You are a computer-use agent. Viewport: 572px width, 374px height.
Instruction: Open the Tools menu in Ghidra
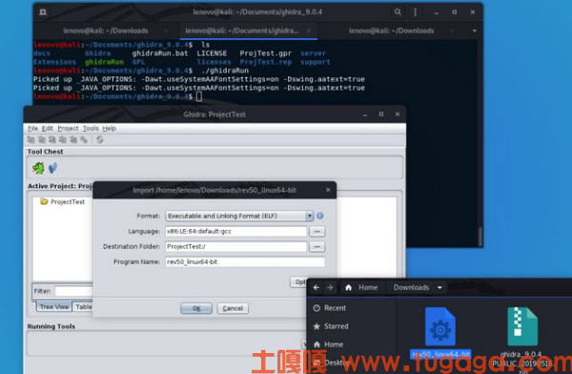[91, 128]
